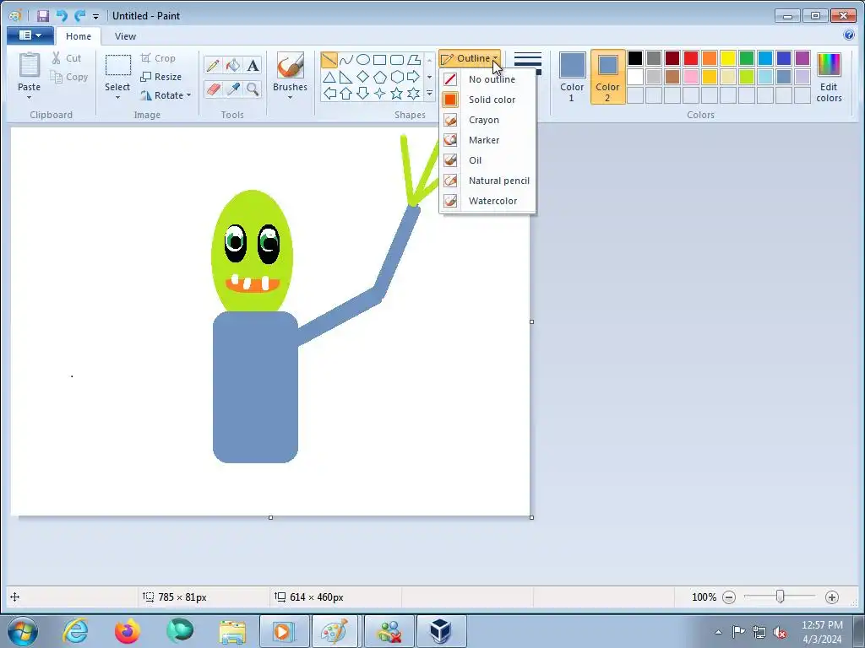Activate Color 1 selector
Image resolution: width=865 pixels, height=648 pixels.
572,77
